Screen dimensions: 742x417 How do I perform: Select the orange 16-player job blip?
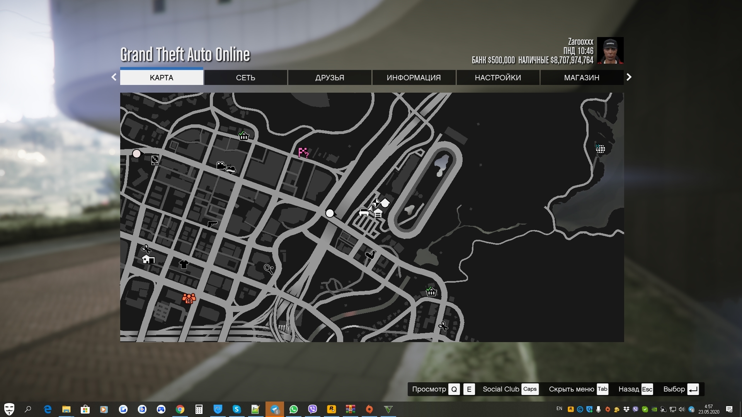pos(189,298)
